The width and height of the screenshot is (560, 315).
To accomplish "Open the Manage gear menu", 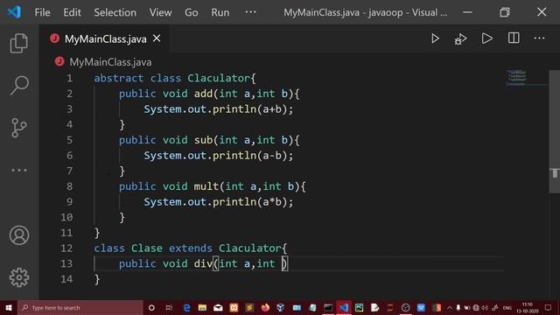I will [19, 277].
